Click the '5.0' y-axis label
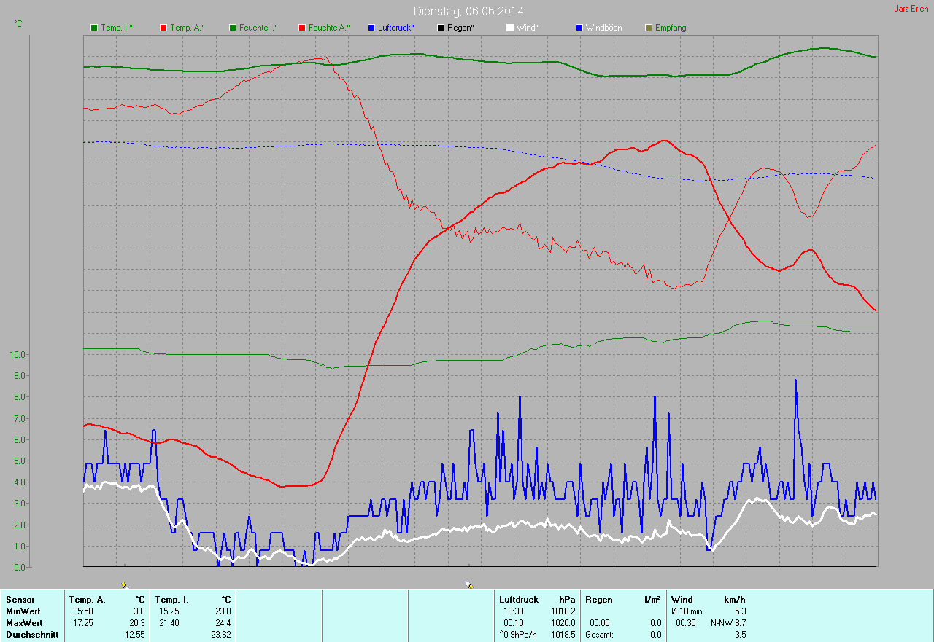This screenshot has width=934, height=642. click(20, 461)
